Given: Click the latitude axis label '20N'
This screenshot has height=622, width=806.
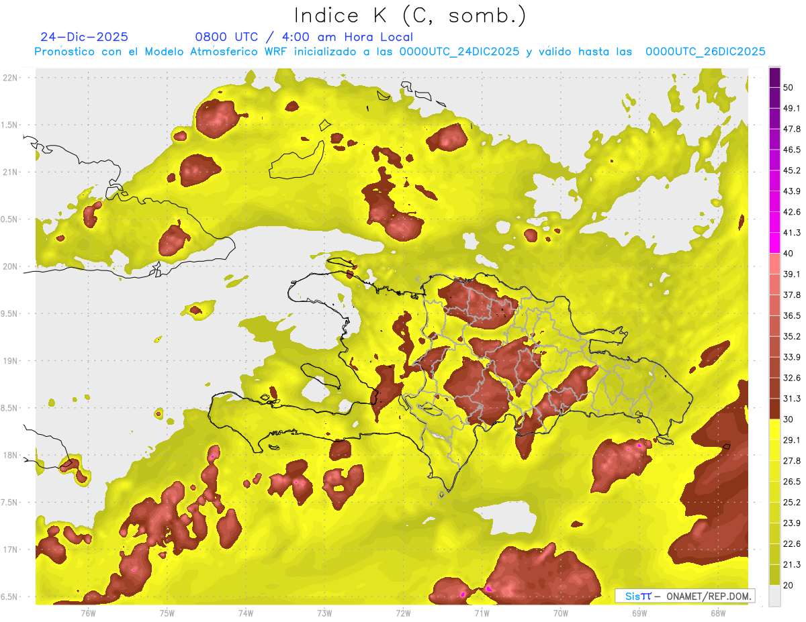Looking at the screenshot, I should (x=11, y=266).
